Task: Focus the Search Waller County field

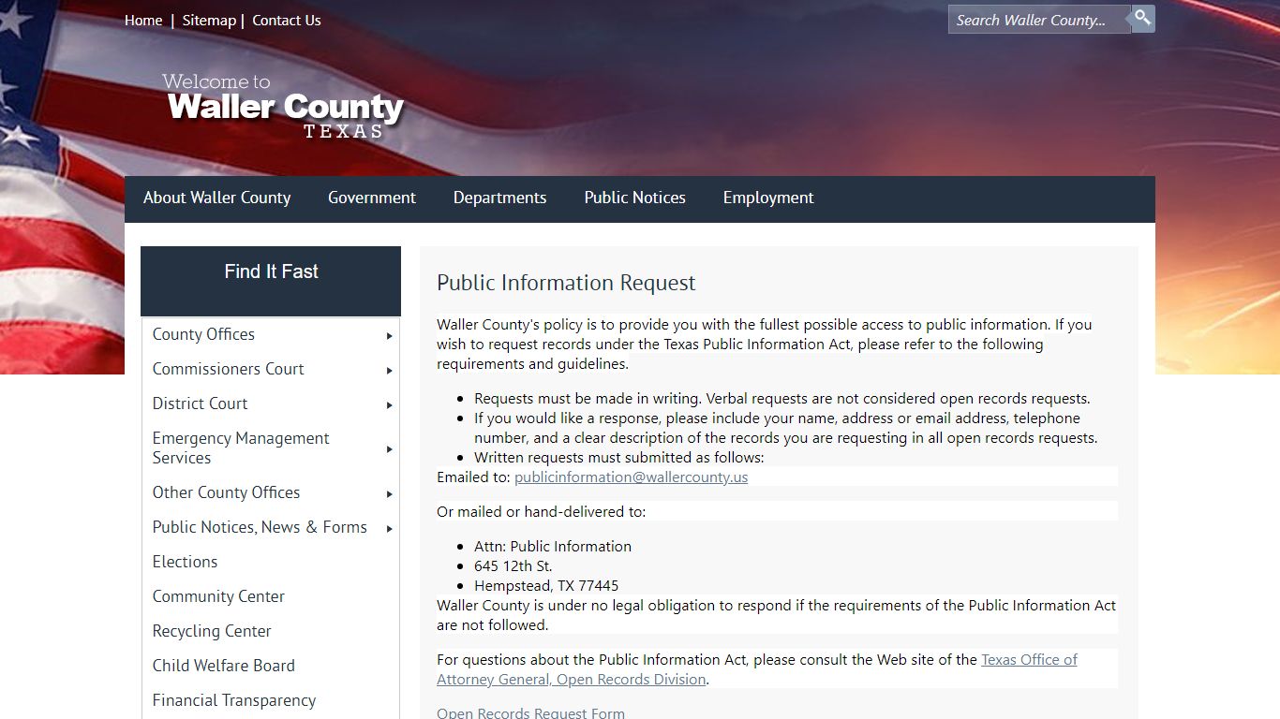Action: click(1039, 20)
